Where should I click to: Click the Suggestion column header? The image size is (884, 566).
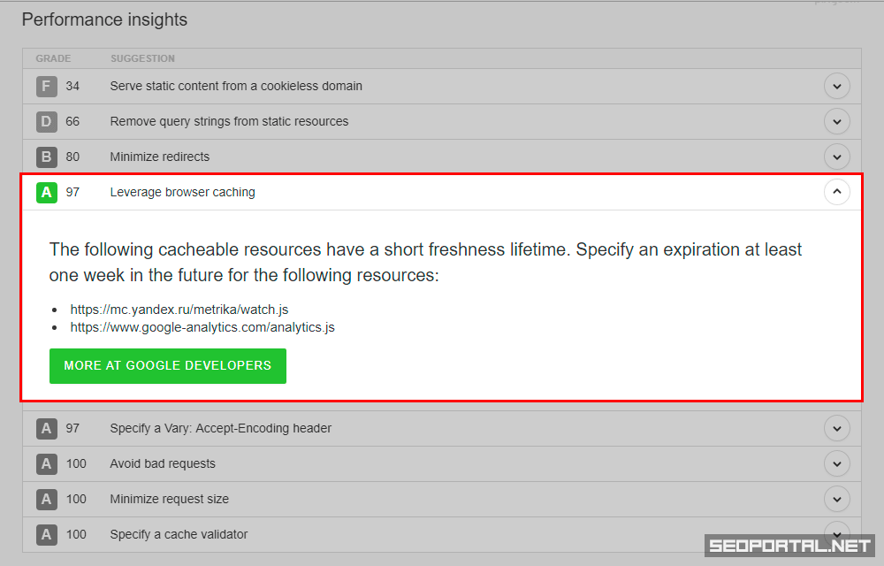pos(142,58)
